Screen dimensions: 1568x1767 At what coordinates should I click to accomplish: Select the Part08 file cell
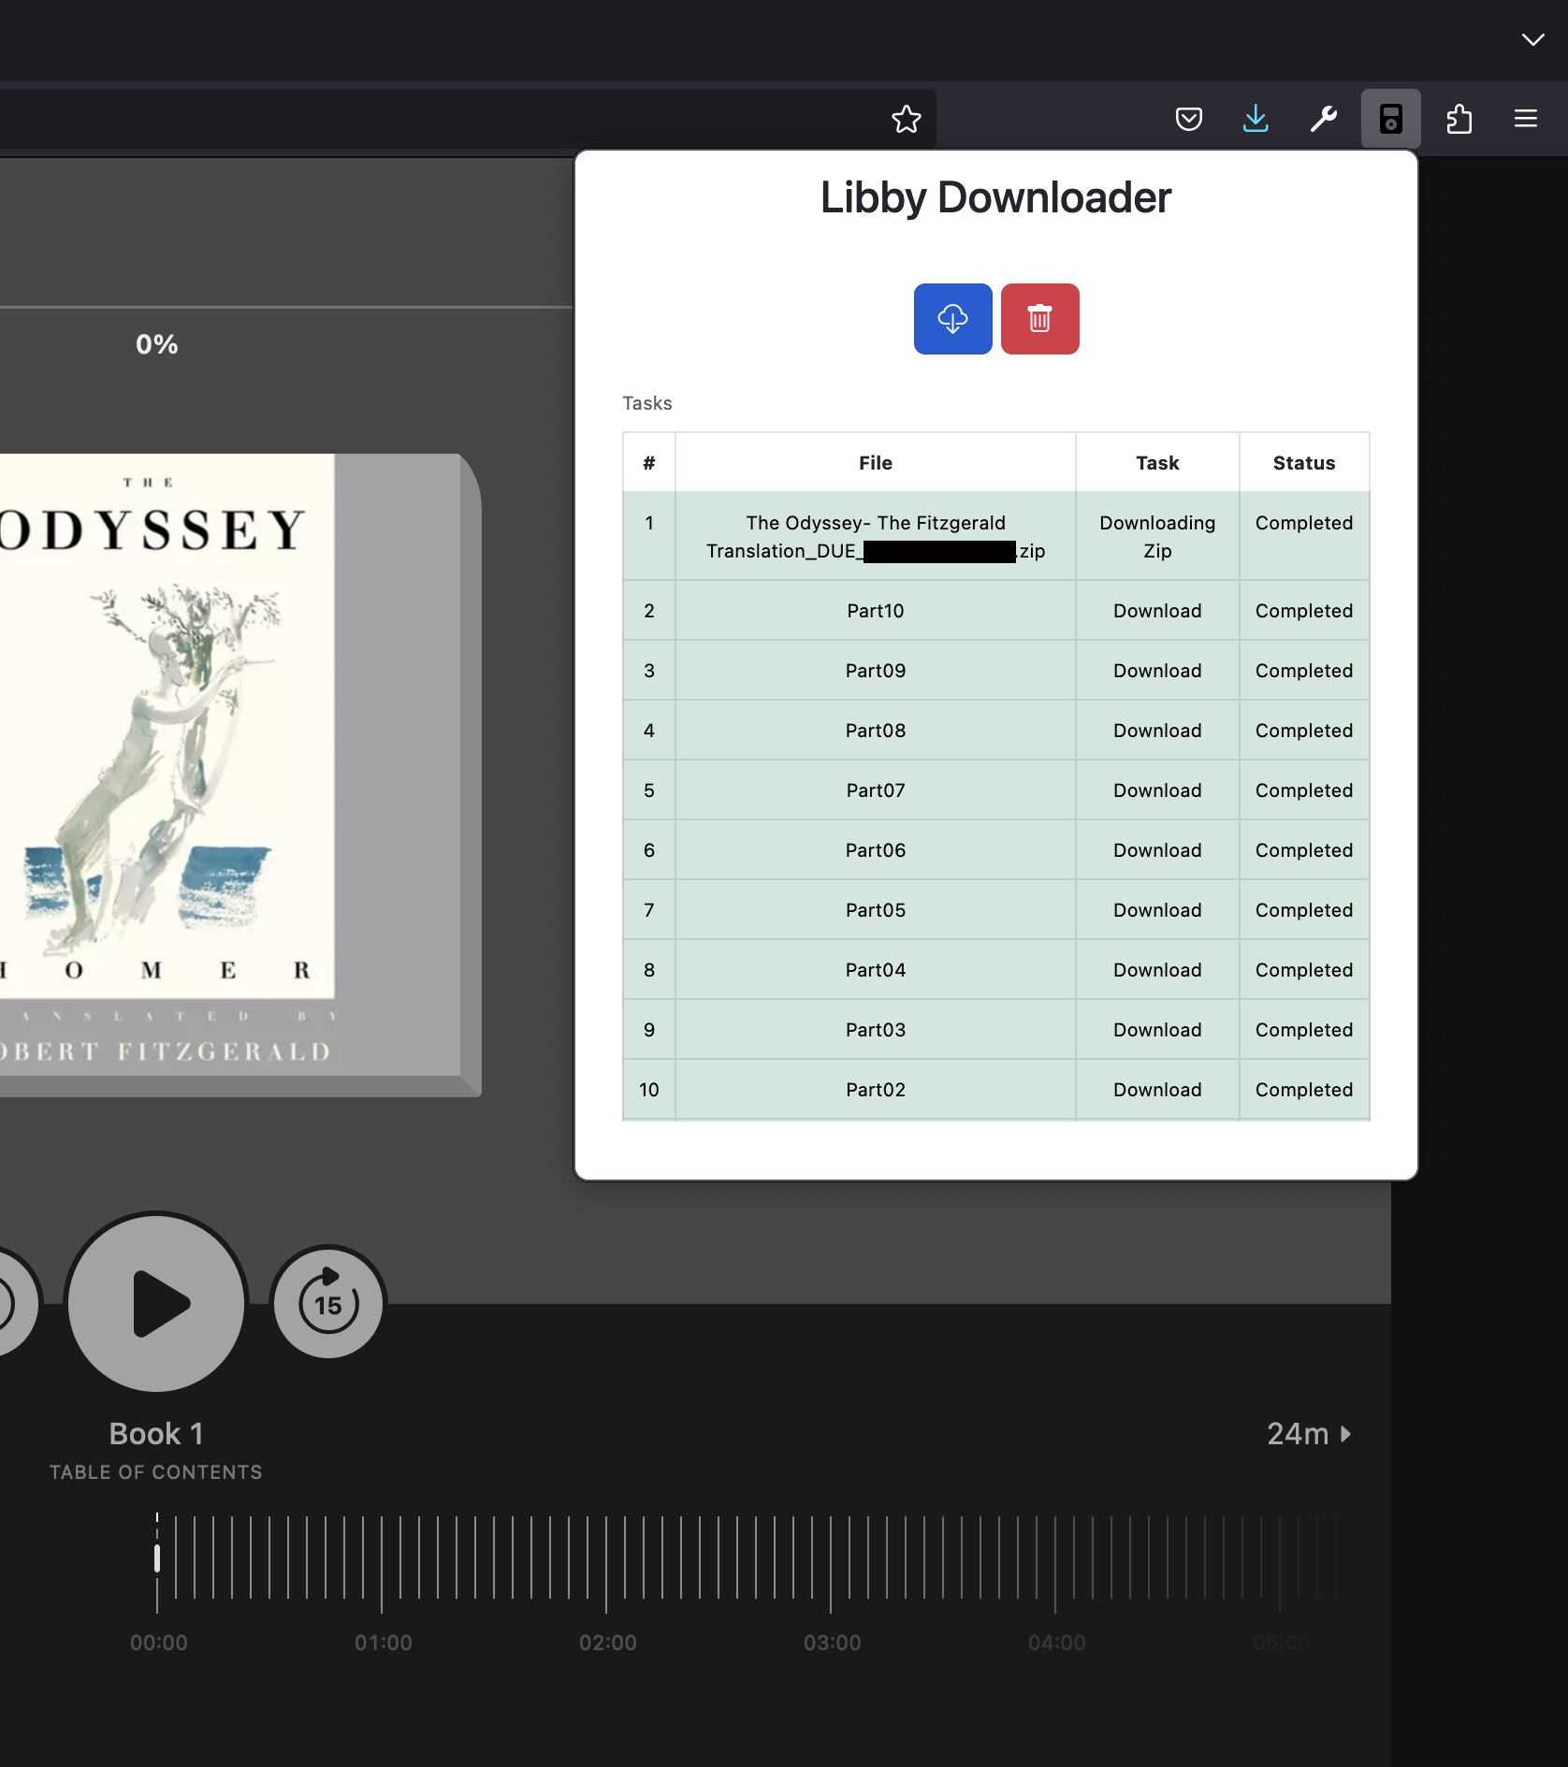click(x=876, y=731)
